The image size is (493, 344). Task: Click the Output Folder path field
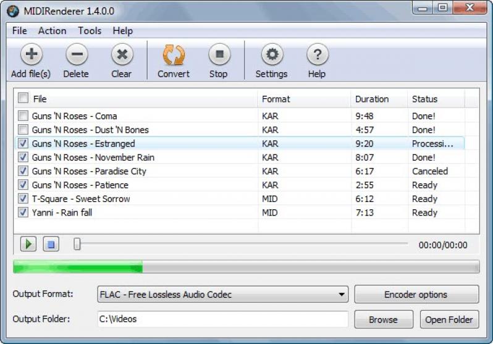pos(222,319)
